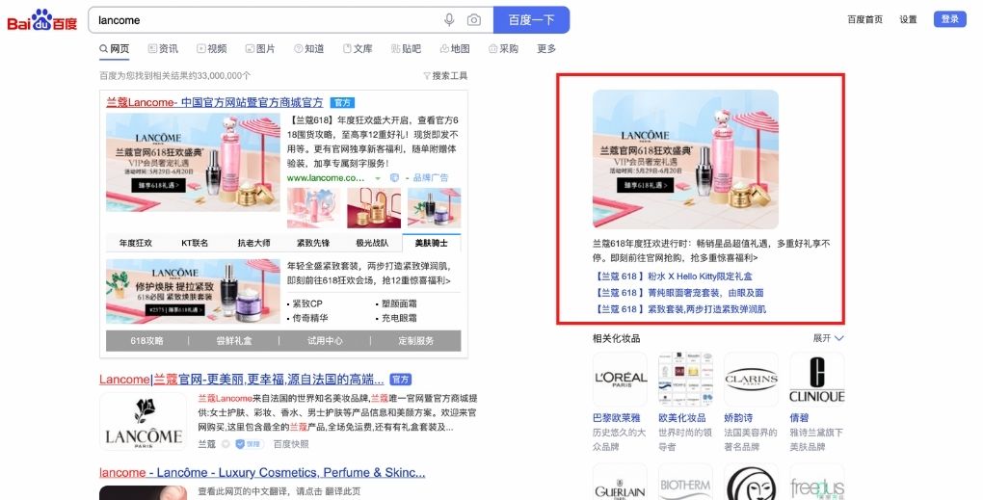
Task: Select the 抗老大师 tab
Action: (253, 243)
